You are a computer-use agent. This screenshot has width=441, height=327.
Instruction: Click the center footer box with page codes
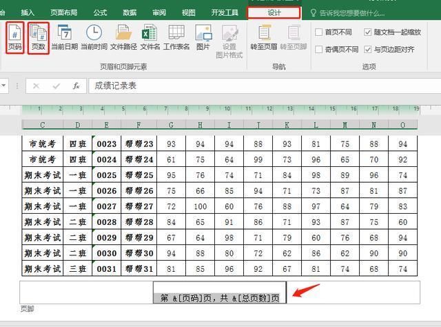click(220, 293)
